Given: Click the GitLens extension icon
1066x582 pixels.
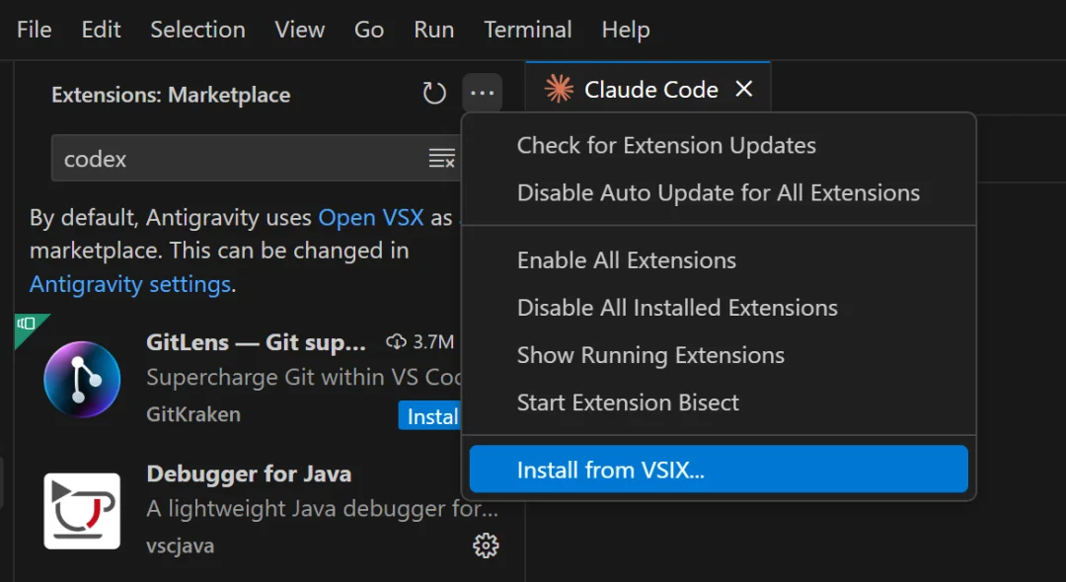Looking at the screenshot, I should (x=82, y=379).
